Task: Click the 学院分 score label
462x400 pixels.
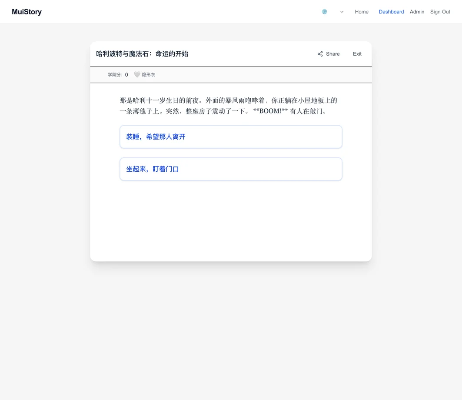Action: pos(115,75)
